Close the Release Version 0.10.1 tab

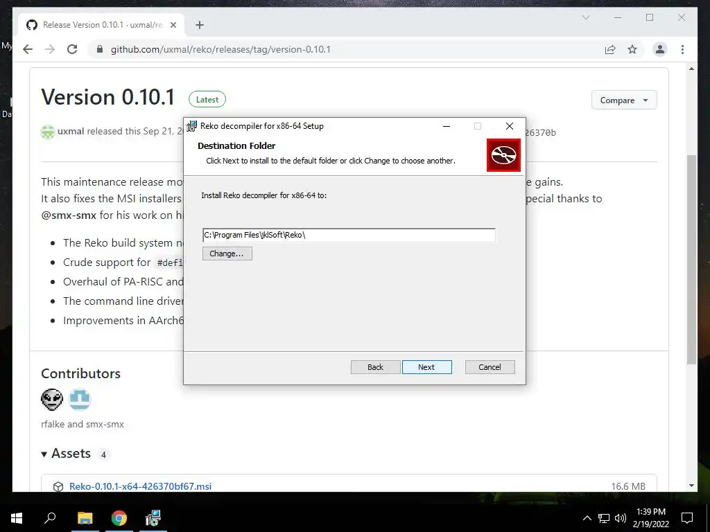173,25
